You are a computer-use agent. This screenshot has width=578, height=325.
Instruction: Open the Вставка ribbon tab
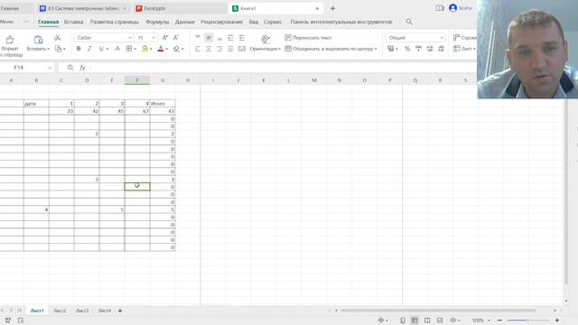coord(73,22)
